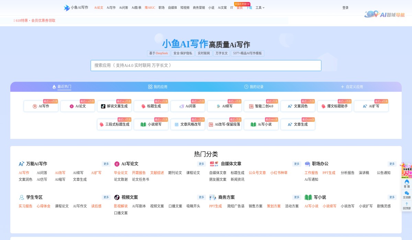Open the 智能二创4.0 tool

coord(261,106)
